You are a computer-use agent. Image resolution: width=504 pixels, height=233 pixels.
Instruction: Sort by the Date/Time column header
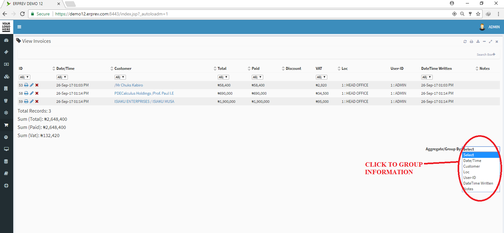coord(65,69)
